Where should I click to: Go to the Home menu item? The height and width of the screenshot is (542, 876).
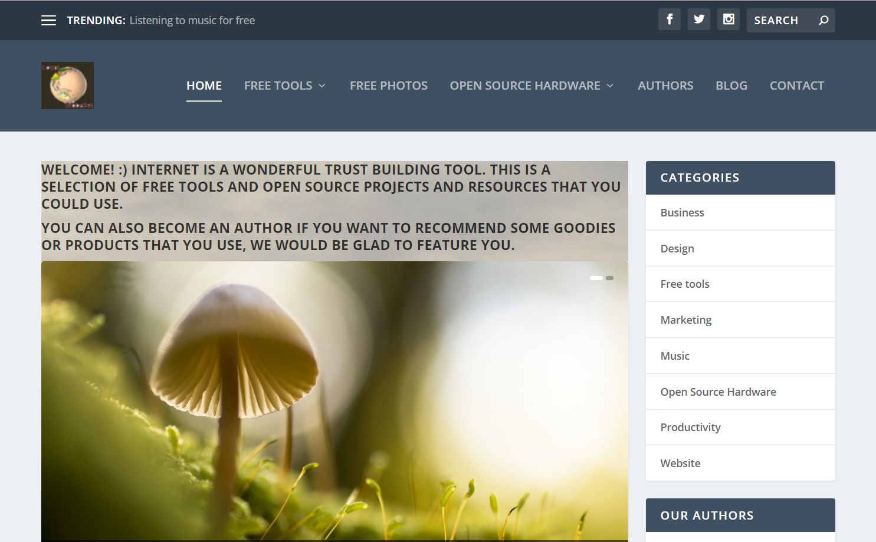[204, 86]
